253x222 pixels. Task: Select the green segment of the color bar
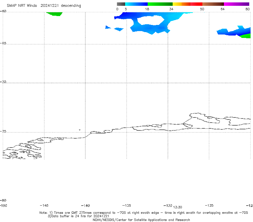pyautogui.click(x=160, y=4)
